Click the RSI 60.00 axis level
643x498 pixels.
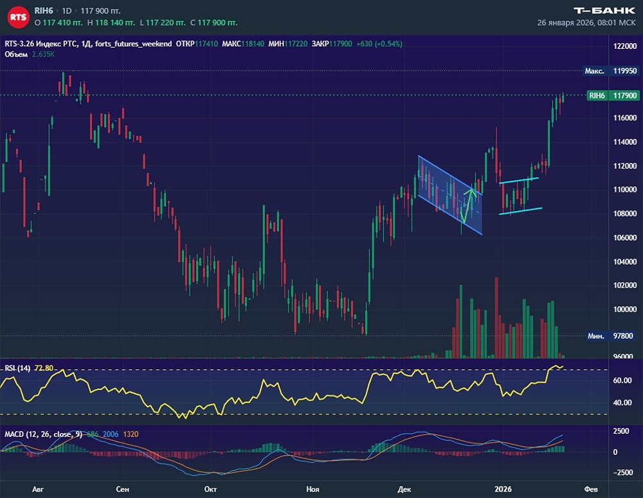pyautogui.click(x=622, y=380)
